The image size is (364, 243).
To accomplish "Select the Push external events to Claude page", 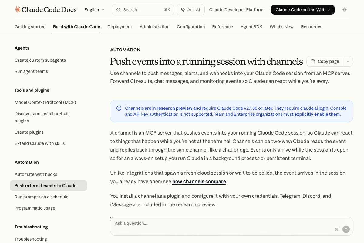I will coord(45,185).
